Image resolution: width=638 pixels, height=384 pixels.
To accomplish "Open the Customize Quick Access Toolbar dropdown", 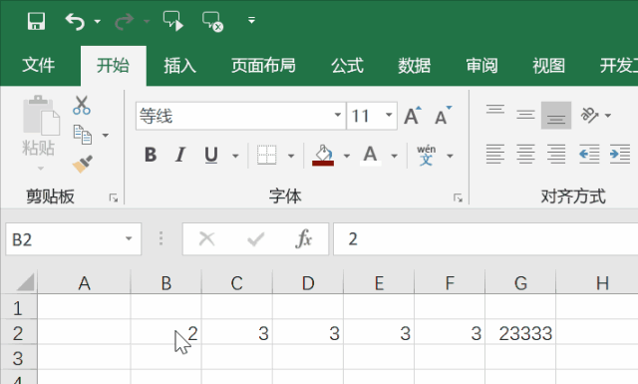I will (252, 20).
